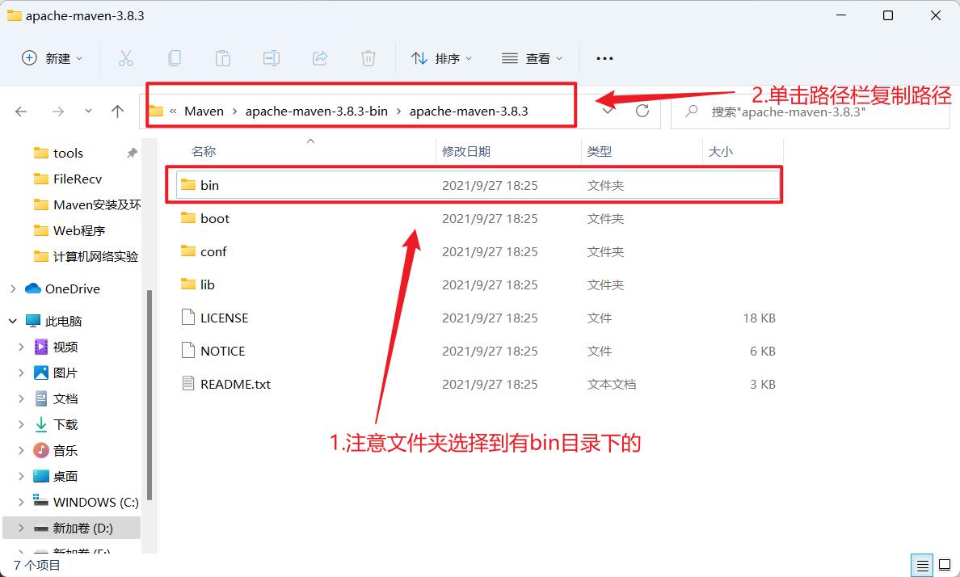Sort files by 修改日期 column header
Screen dimensions: 960x577
466,151
